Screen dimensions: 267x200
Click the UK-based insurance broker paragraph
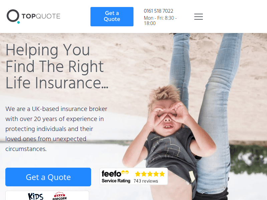56,129
